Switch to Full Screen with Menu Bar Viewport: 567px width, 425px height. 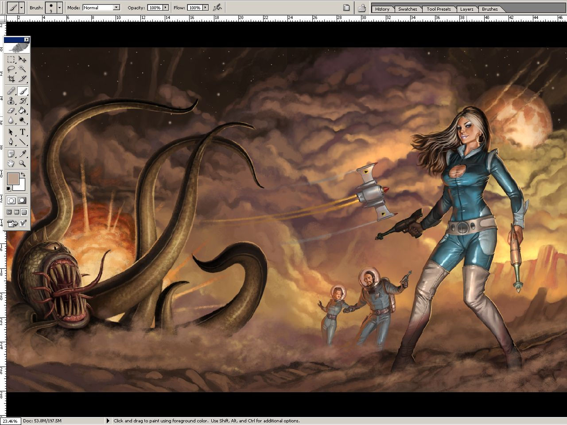17,212
